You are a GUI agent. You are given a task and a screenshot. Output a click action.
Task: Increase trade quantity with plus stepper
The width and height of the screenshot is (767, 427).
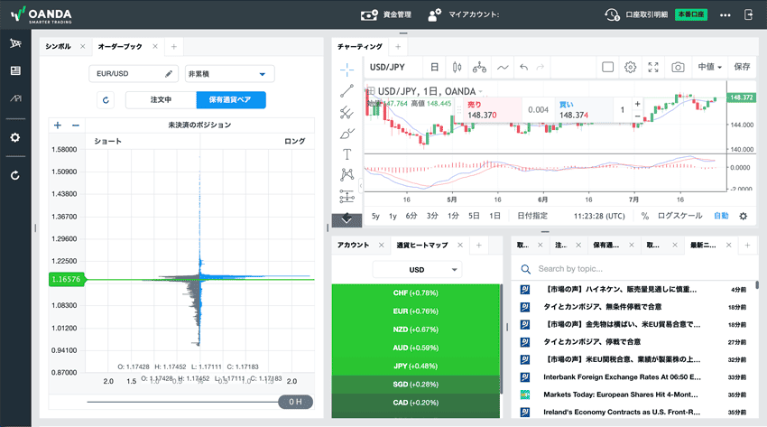(x=637, y=104)
